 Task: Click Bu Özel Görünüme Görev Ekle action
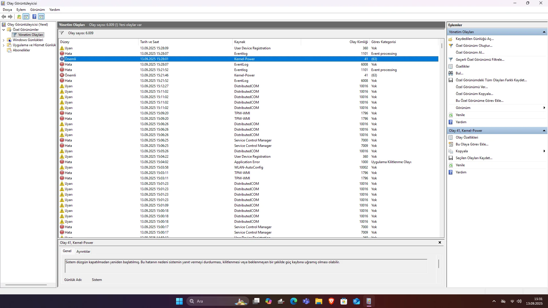479,101
